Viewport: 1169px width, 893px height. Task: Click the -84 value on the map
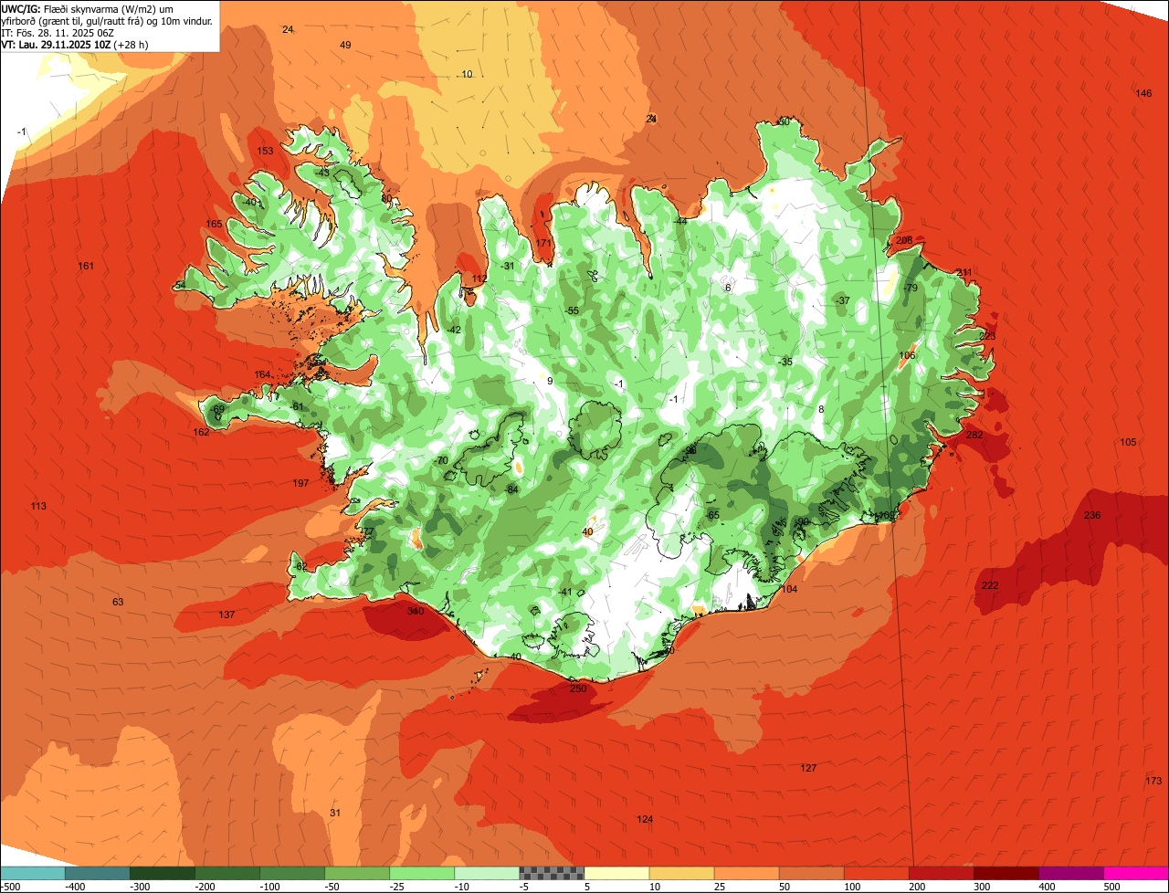pos(511,489)
